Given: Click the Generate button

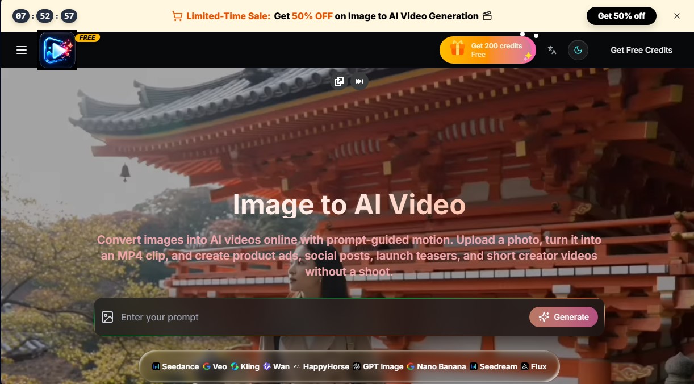Looking at the screenshot, I should (563, 317).
